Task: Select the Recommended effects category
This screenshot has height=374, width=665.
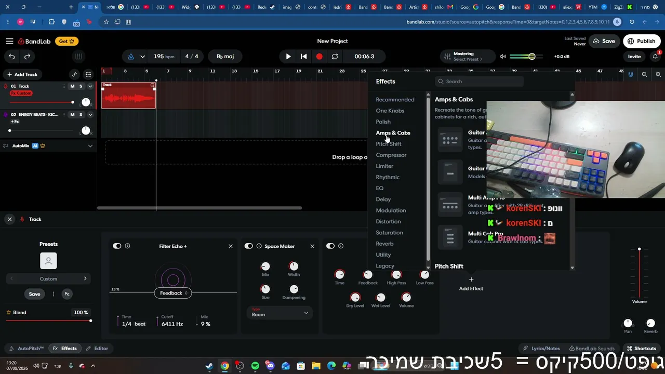Action: point(395,100)
